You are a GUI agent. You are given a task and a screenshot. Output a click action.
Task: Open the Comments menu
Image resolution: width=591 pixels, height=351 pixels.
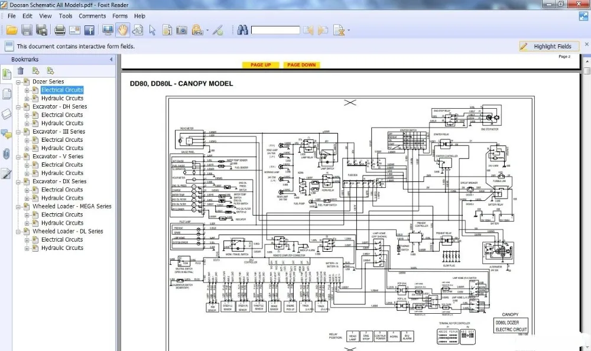click(x=92, y=16)
